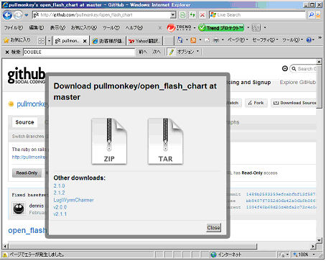Expand the address bar history dropdown
326x261 pixels.
tap(173, 15)
